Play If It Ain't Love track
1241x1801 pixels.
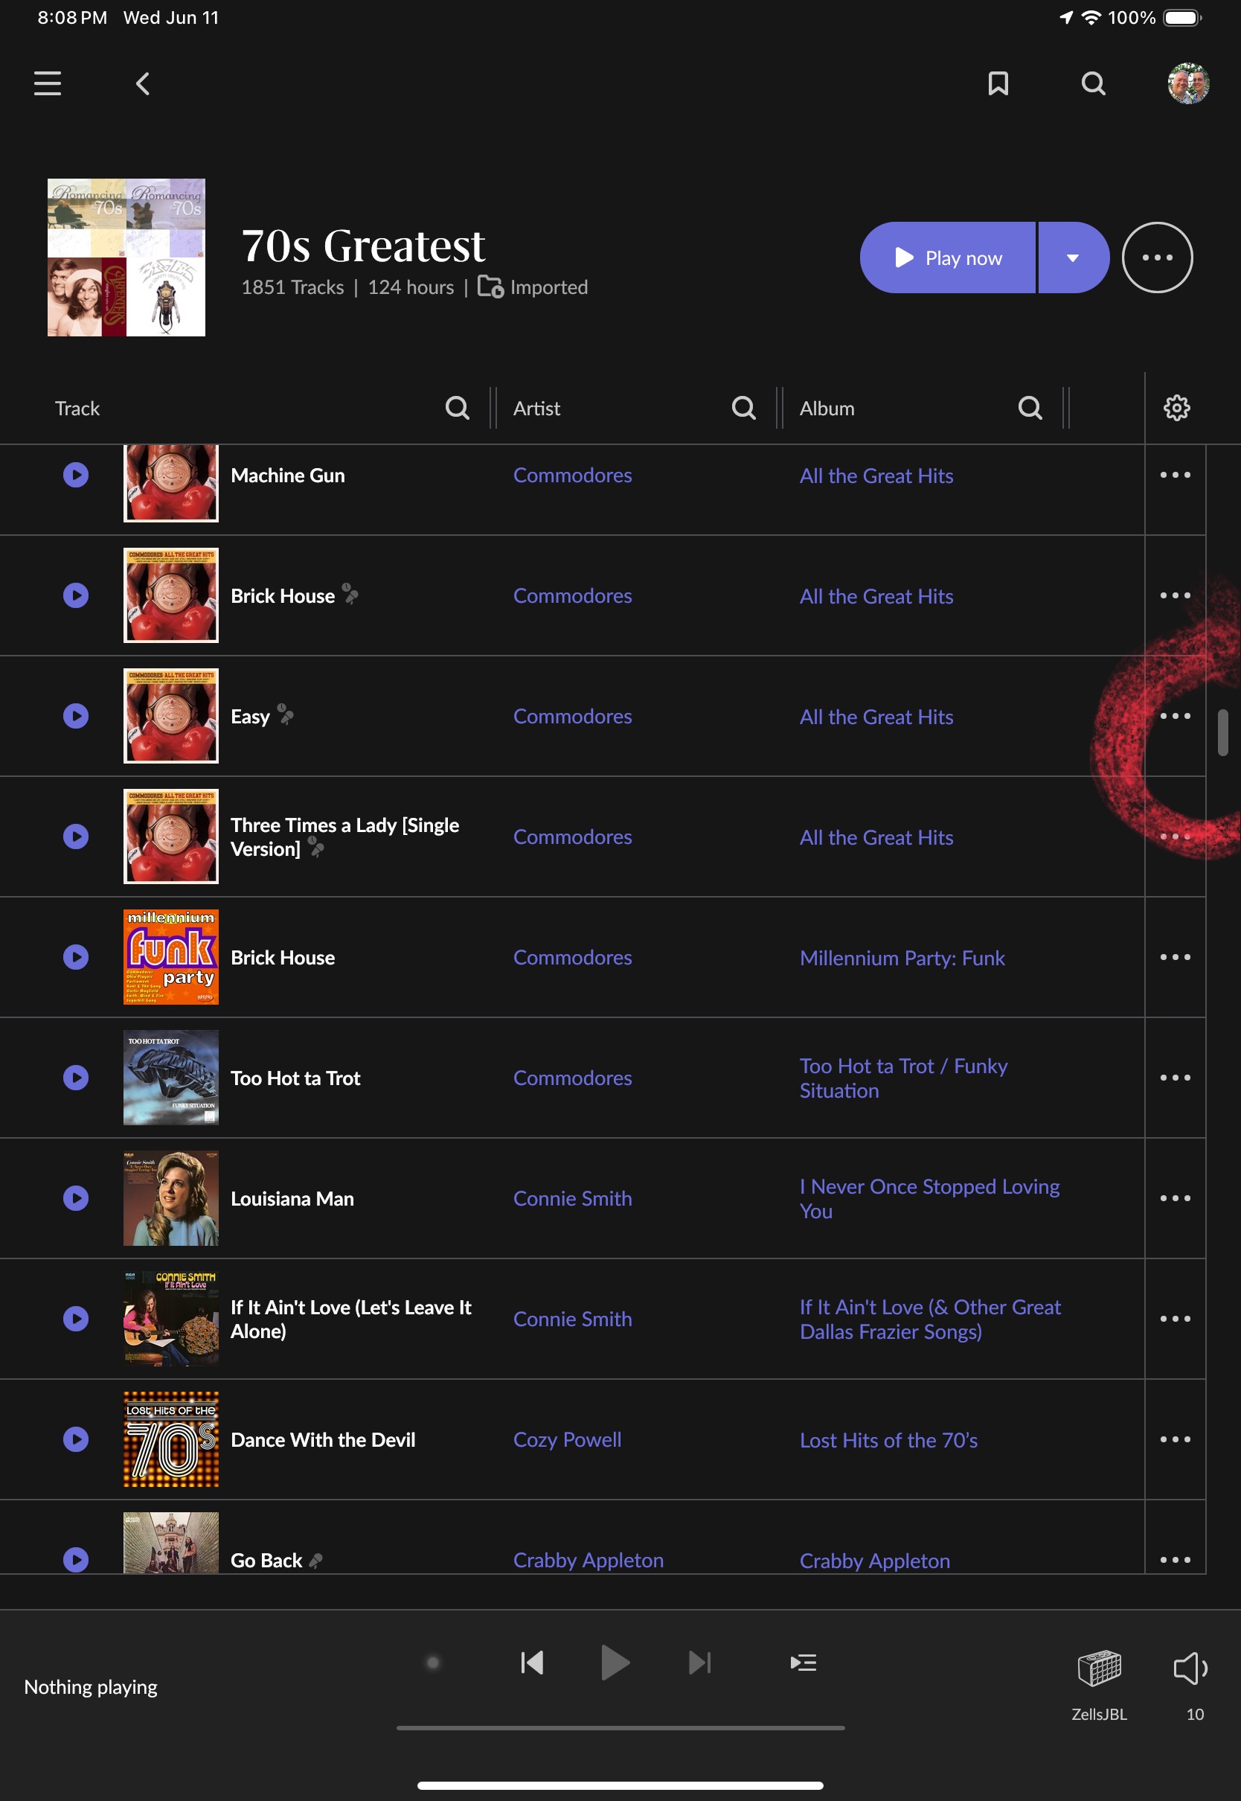(x=75, y=1318)
